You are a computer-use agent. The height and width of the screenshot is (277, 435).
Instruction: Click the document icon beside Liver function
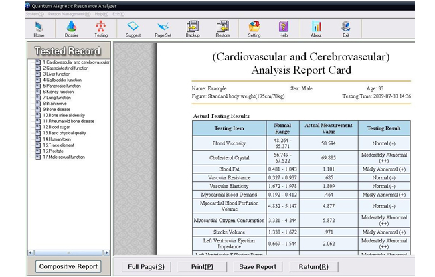[x=38, y=74]
